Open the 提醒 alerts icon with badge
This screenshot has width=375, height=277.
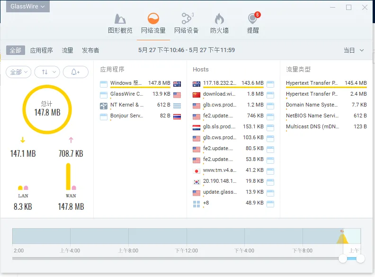[x=253, y=19]
